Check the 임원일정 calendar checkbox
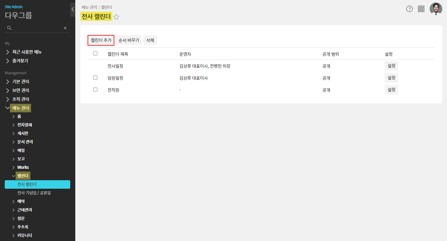The height and width of the screenshot is (241, 447). point(95,77)
